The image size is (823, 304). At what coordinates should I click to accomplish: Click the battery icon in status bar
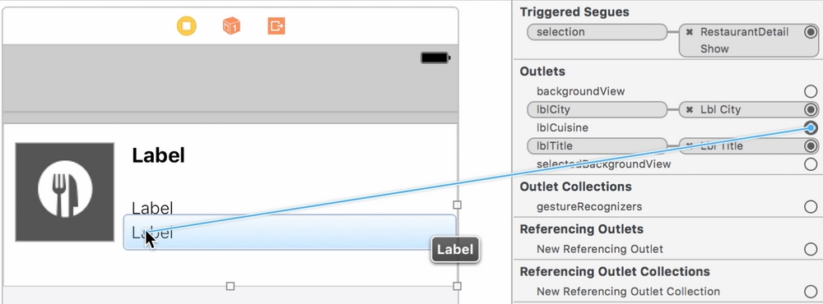[x=435, y=58]
